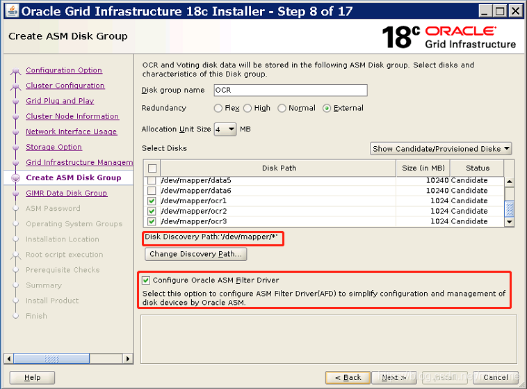Select High redundancy
527x389 pixels.
(x=248, y=108)
